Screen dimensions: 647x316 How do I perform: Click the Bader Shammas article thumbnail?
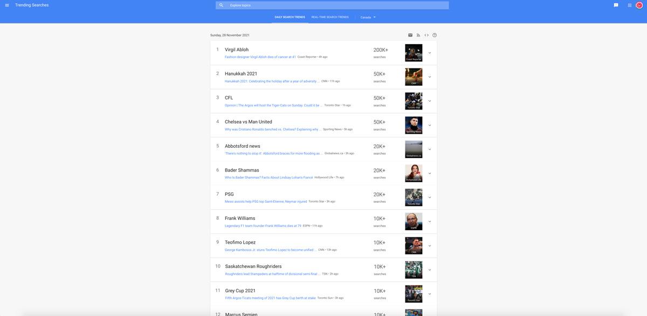[x=414, y=173]
